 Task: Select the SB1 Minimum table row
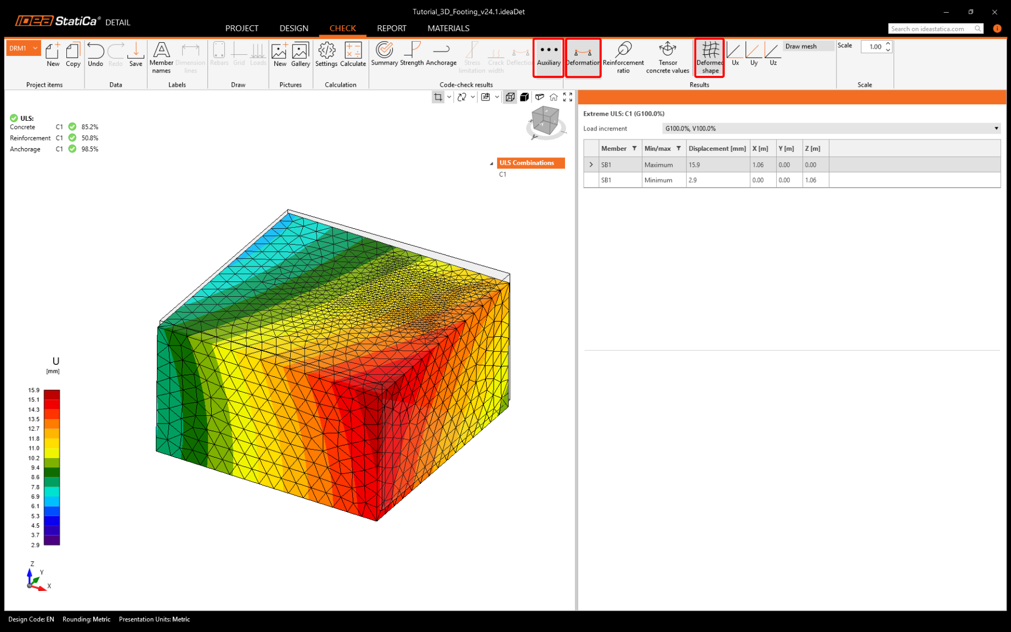click(x=792, y=180)
